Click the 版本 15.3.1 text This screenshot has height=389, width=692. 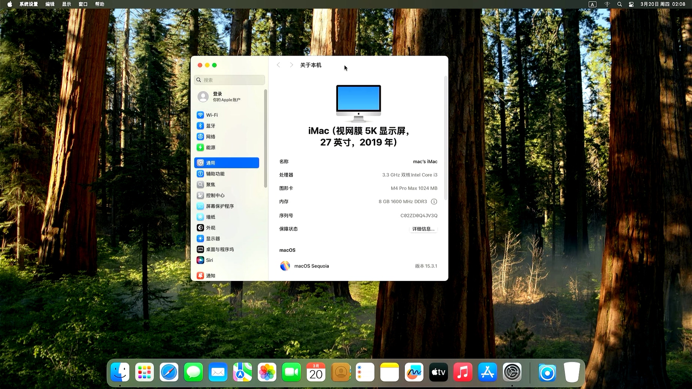(x=426, y=266)
